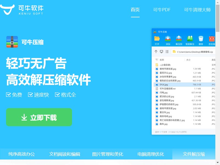The width and height of the screenshot is (220, 165).
Task: Click the page's vertical scrollbar thumb
Action: [x=218, y=18]
